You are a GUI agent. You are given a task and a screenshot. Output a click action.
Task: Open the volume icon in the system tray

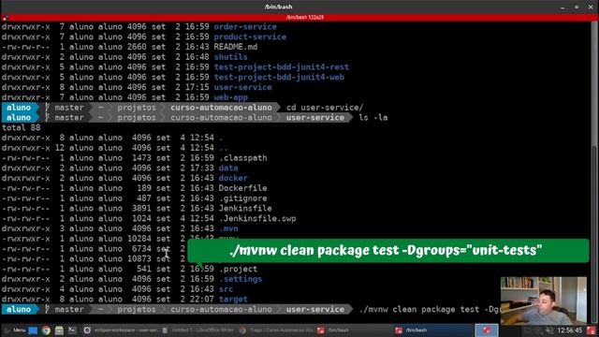click(x=549, y=330)
